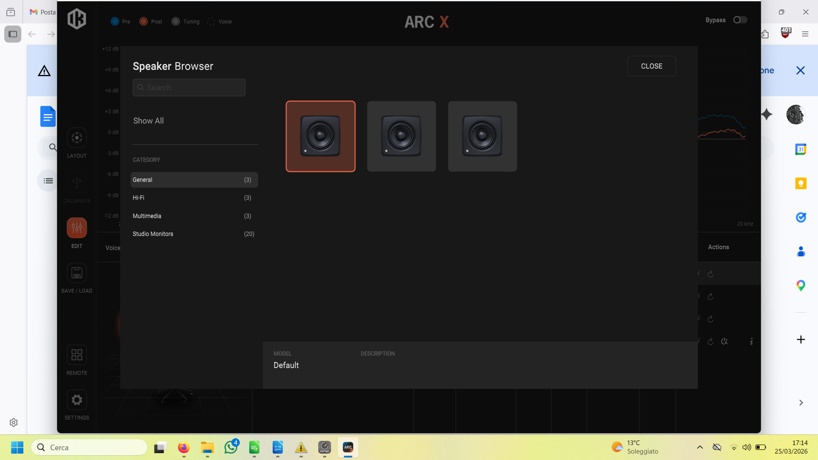818x460 pixels.
Task: Open the Layout section icon
Action: click(x=77, y=138)
